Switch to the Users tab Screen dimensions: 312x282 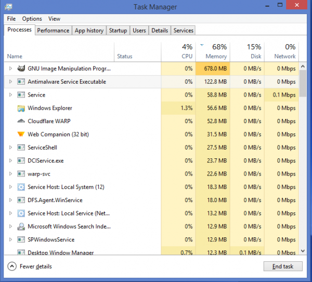click(x=139, y=31)
